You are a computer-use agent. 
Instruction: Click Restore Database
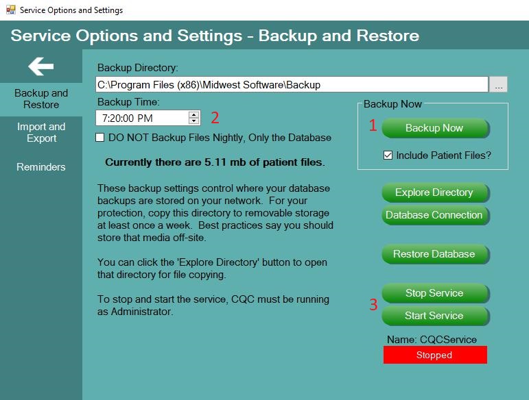(x=434, y=254)
